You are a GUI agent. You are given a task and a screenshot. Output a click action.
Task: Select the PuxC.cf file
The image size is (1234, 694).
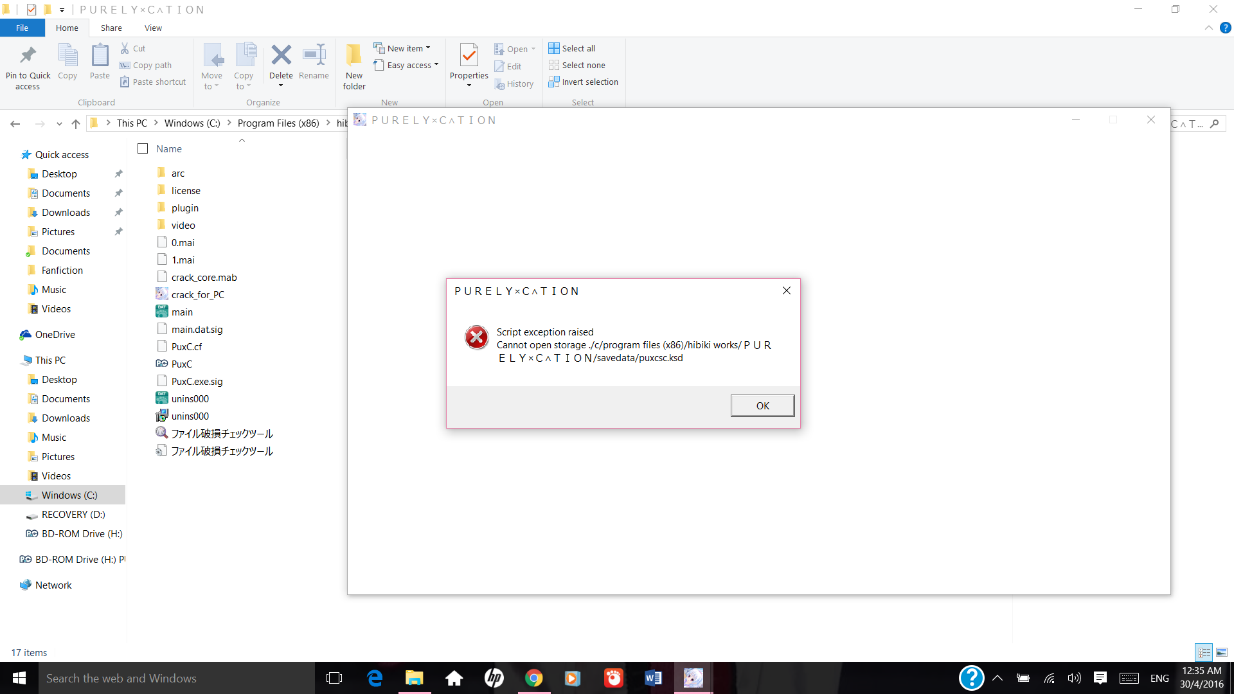186,346
